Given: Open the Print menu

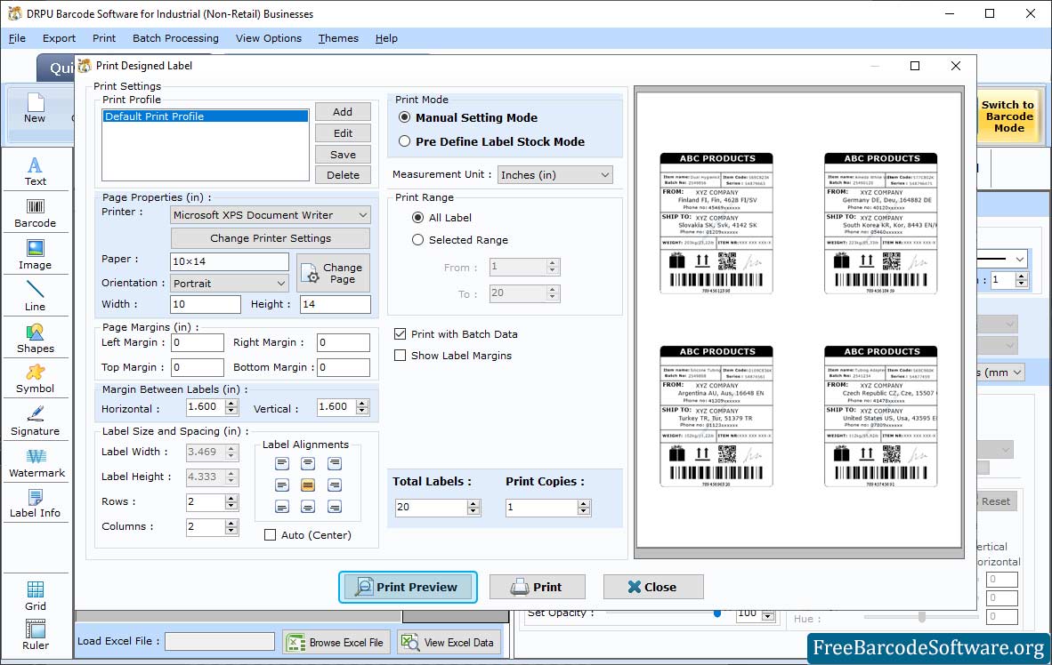Looking at the screenshot, I should click(x=104, y=38).
